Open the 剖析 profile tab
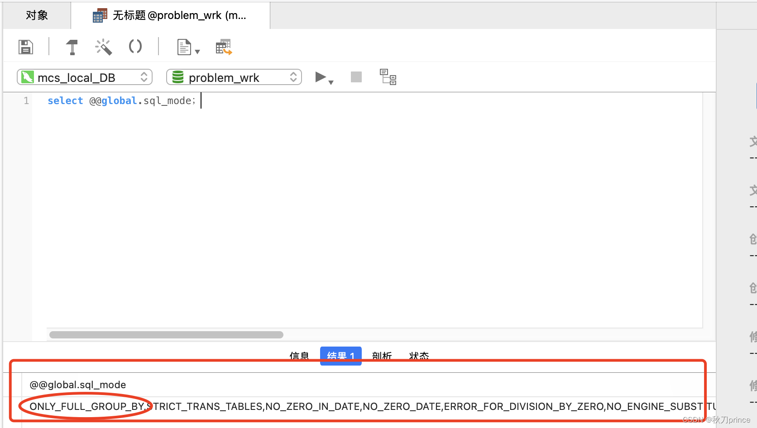The height and width of the screenshot is (428, 757). [382, 356]
